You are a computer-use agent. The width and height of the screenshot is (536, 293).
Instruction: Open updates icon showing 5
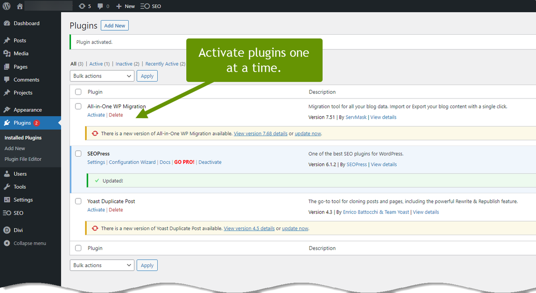[x=85, y=6]
